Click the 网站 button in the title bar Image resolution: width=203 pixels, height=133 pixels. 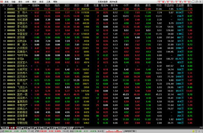[x=187, y=2]
